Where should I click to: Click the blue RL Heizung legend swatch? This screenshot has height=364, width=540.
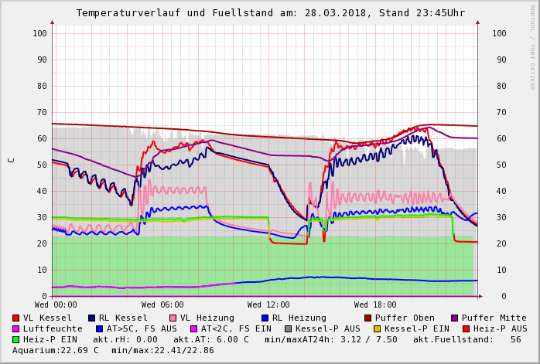265,318
